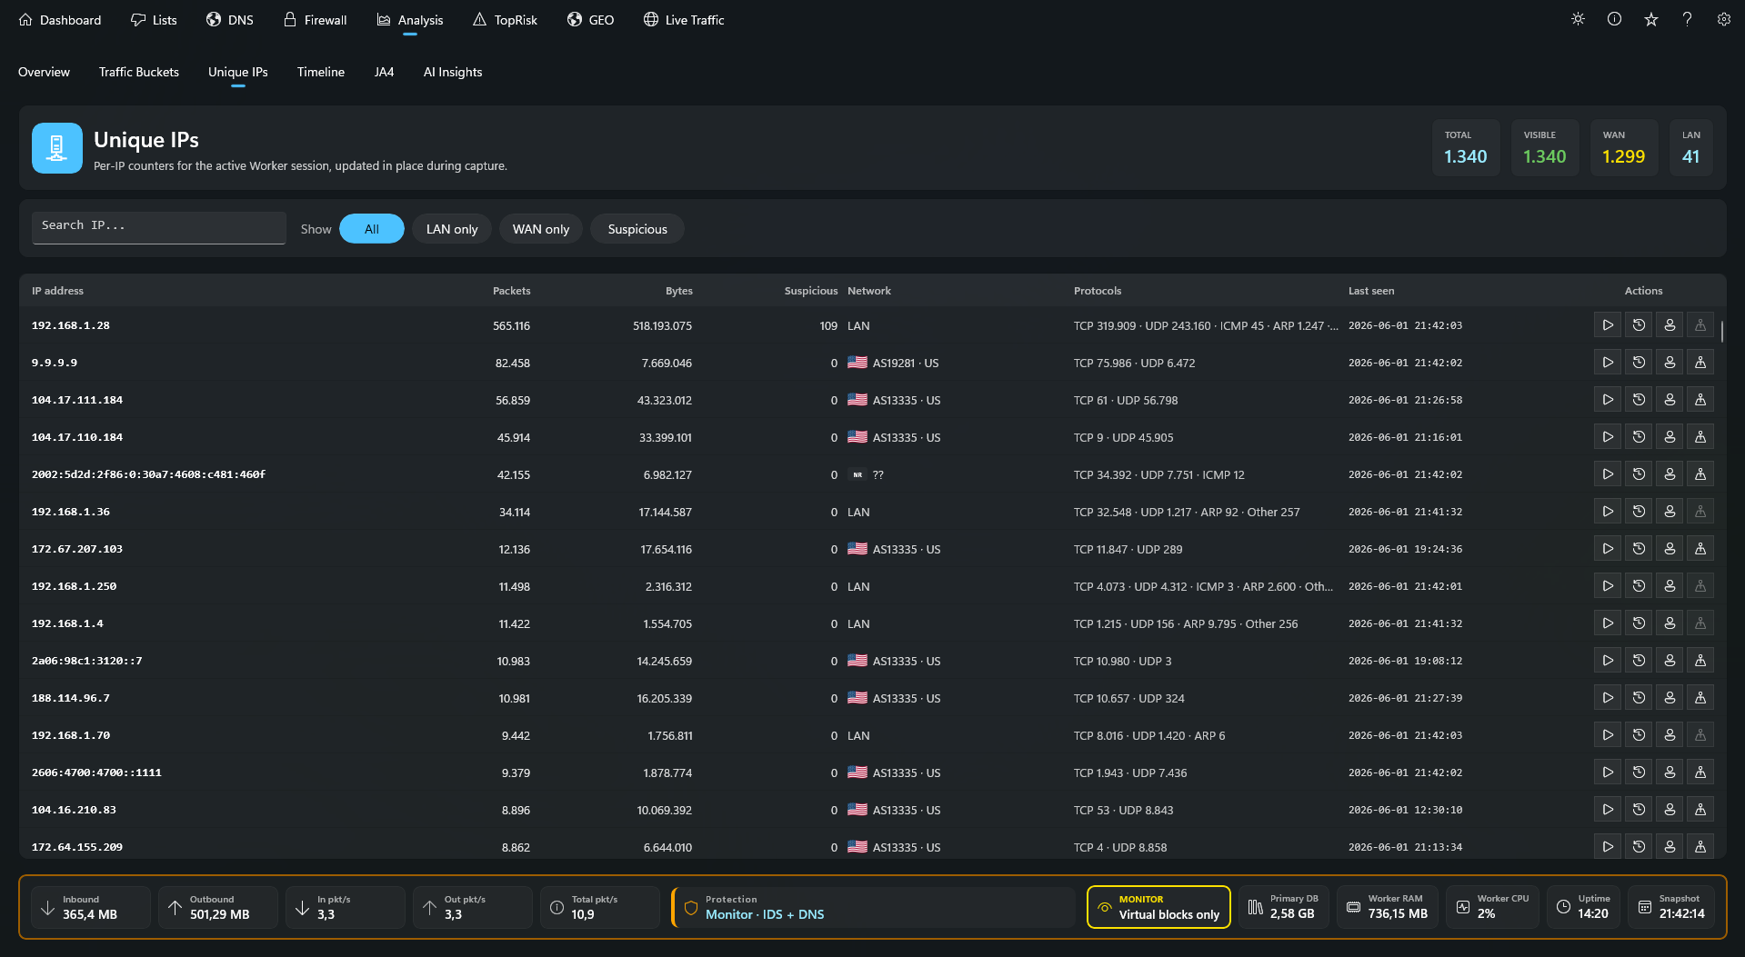Click the Snapshot icon in the status bar
Image resolution: width=1745 pixels, height=957 pixels.
[1644, 907]
